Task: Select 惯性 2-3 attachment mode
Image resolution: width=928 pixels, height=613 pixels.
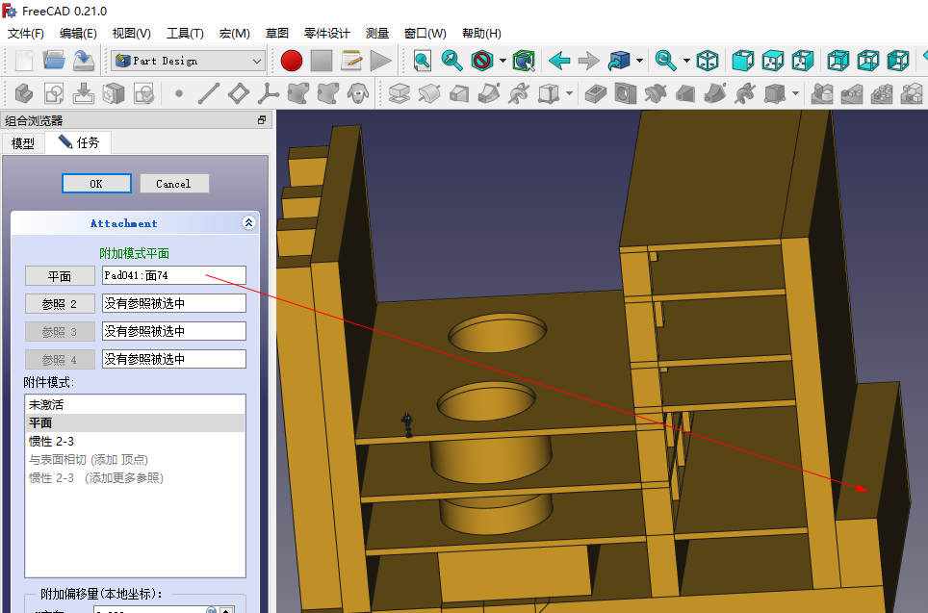Action: (x=51, y=441)
